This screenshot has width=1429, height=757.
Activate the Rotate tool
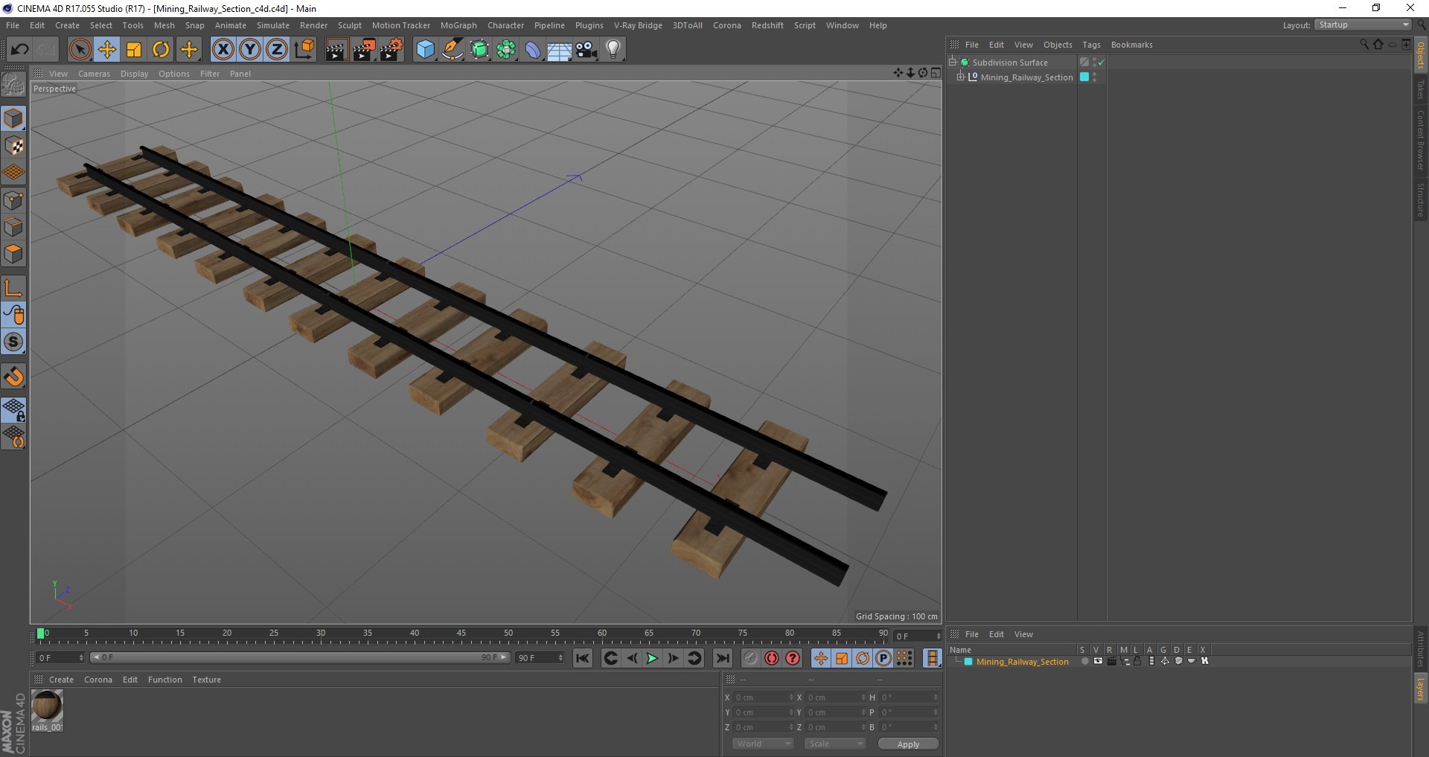click(161, 50)
